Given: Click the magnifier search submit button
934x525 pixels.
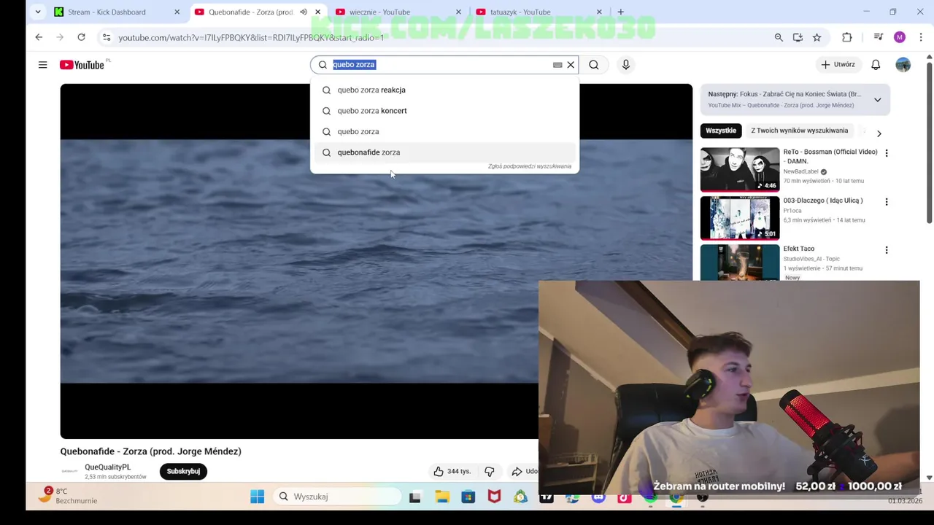Looking at the screenshot, I should click(594, 65).
